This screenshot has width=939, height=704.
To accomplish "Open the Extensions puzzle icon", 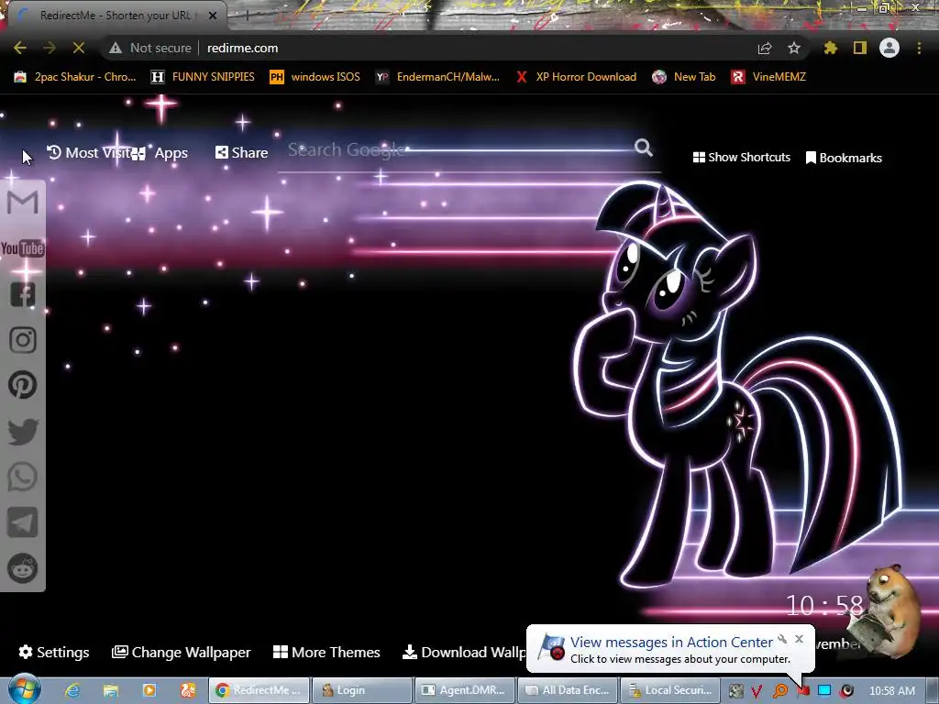I will (831, 48).
